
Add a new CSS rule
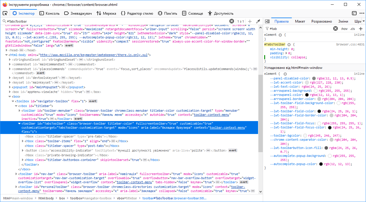coord(361,29)
